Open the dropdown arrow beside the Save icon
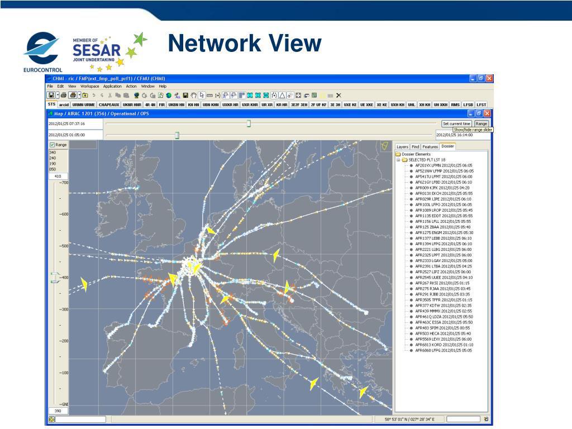 [x=58, y=95]
